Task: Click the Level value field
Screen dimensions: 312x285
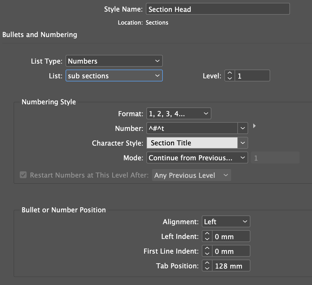Action: pyautogui.click(x=252, y=76)
